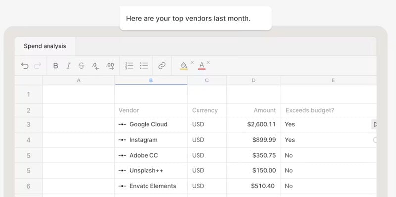
Task: Select row 1 header
Action: [x=29, y=94]
